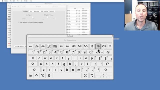The width and height of the screenshot is (160, 90).
Task: Click the Size column header in Finder
Action: 75,8
